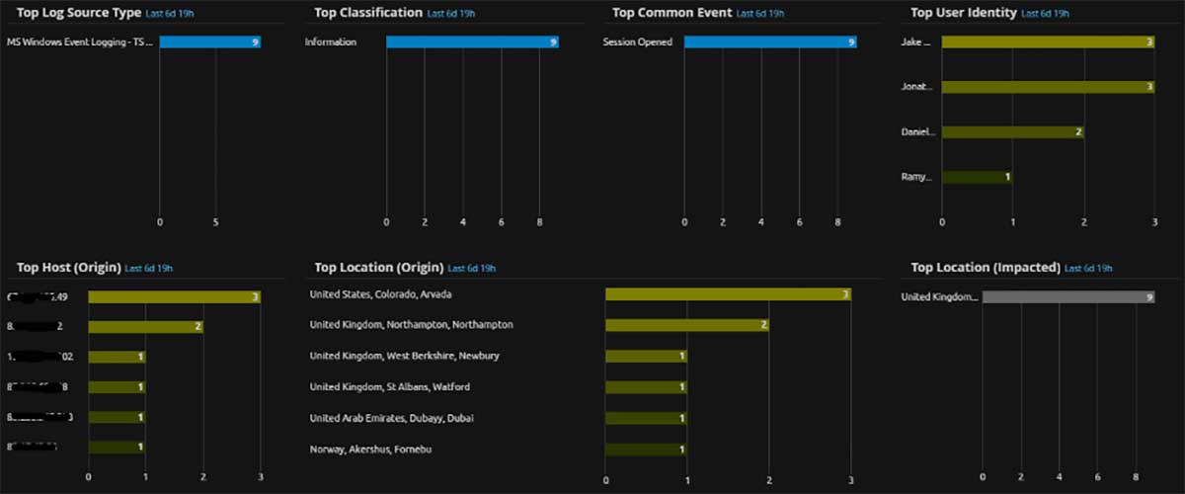Click the MS Windows Event Logging - TS label
The width and height of the screenshot is (1185, 494).
tap(80, 42)
